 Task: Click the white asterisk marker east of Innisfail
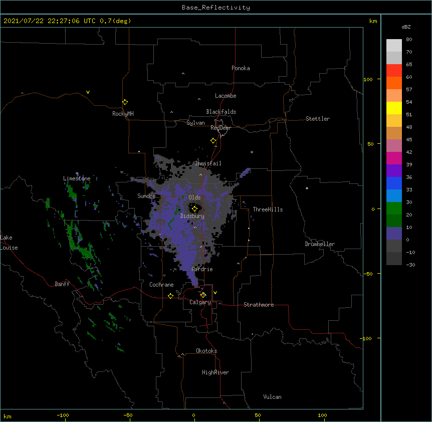(252, 152)
